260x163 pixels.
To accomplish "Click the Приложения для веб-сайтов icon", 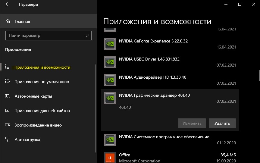I will (8, 111).
